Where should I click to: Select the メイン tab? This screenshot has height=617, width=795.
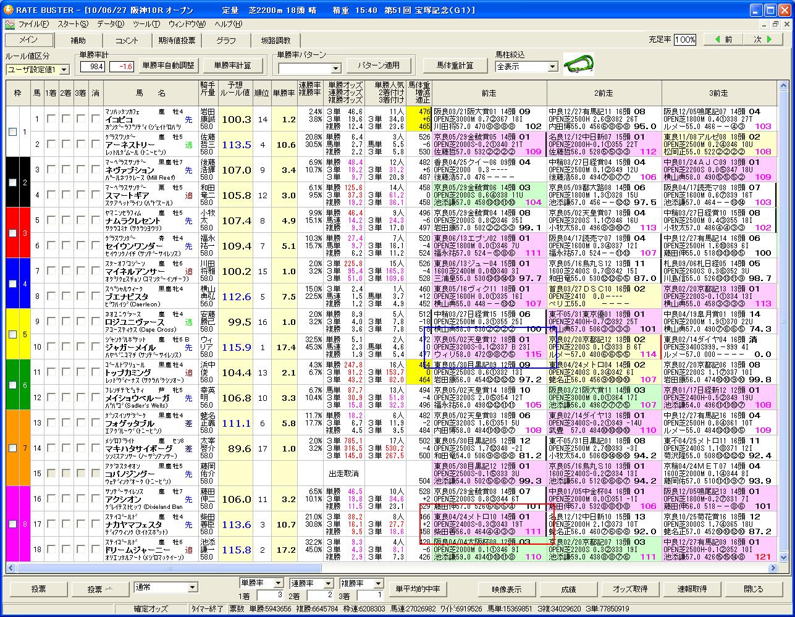coord(28,40)
